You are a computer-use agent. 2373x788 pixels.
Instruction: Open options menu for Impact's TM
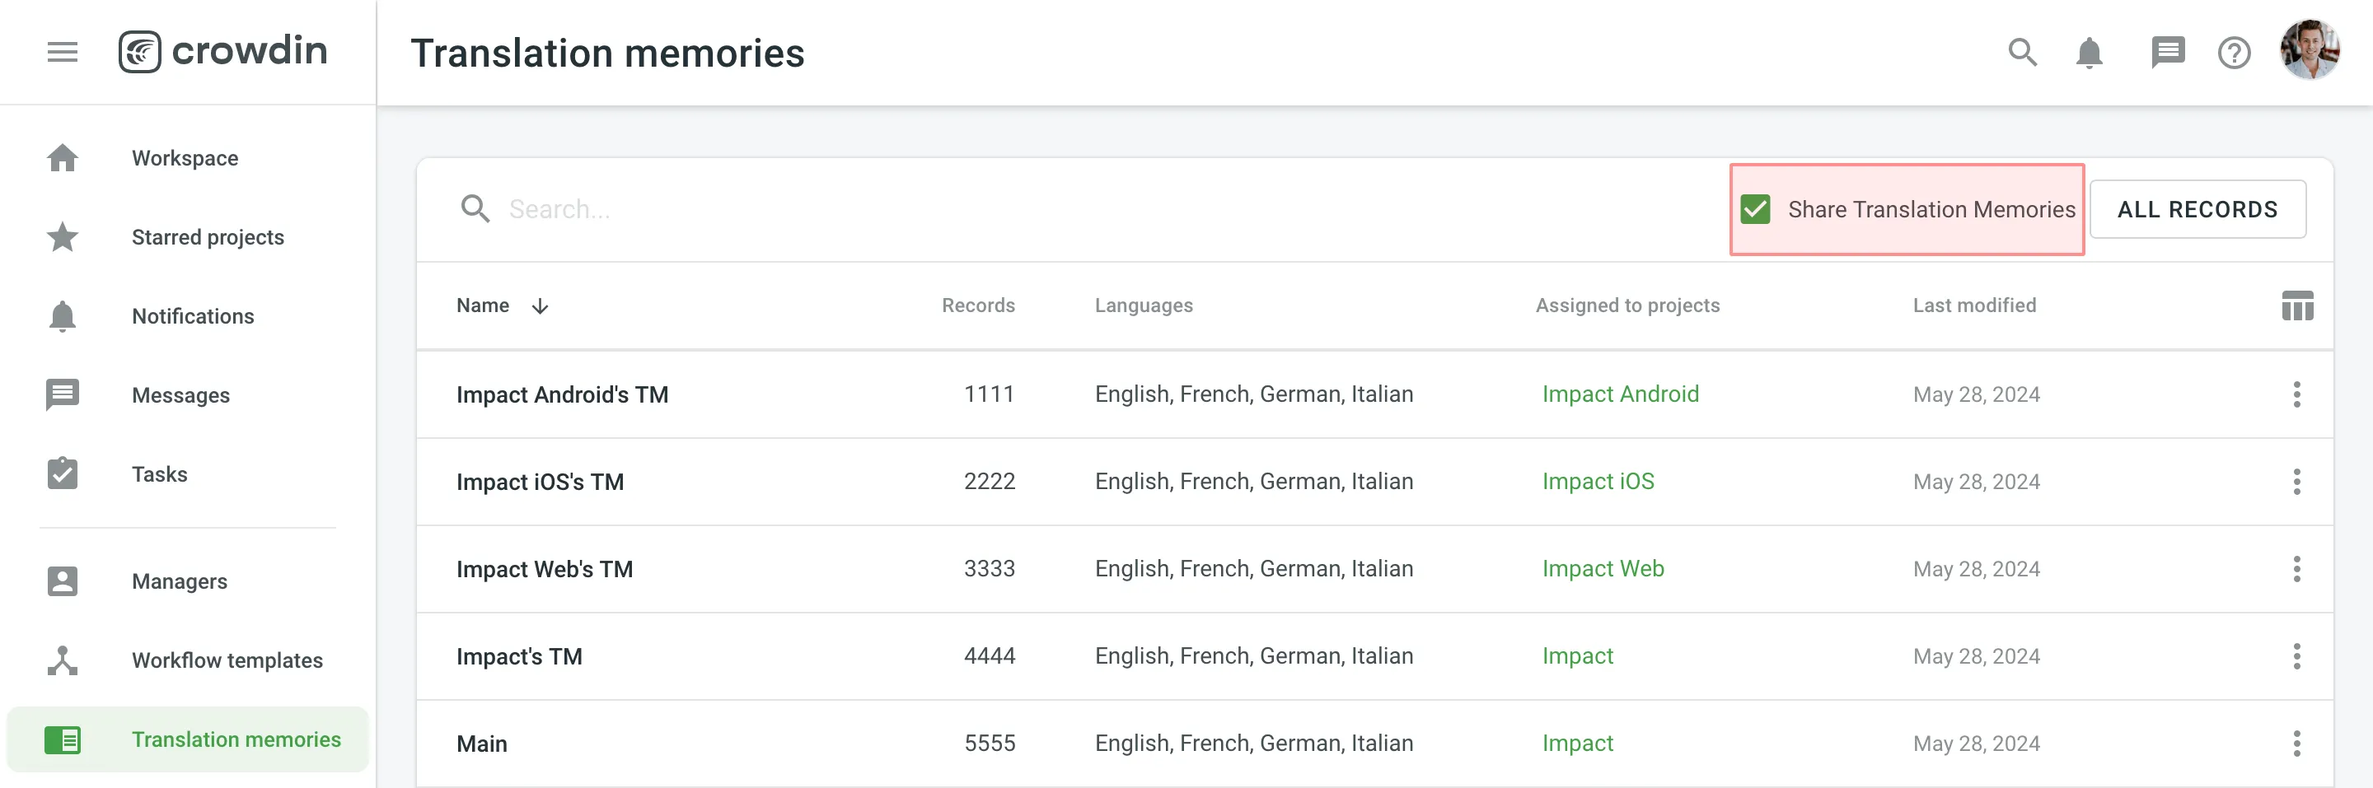(x=2296, y=656)
